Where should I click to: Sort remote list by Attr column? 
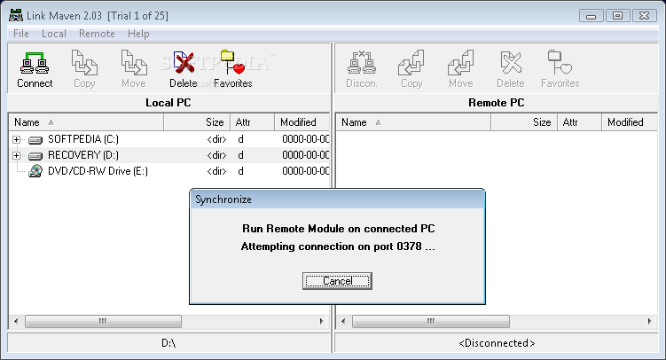[x=579, y=122]
